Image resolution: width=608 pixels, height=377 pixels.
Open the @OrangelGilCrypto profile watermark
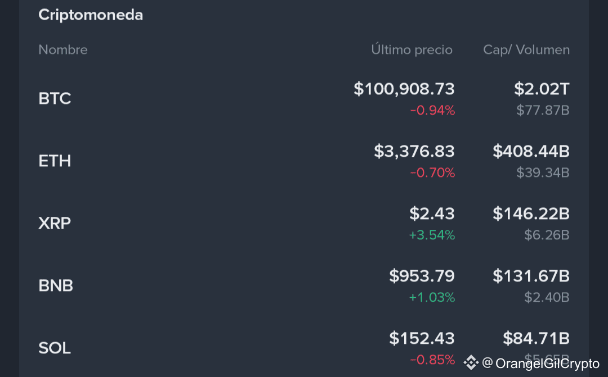(x=542, y=364)
